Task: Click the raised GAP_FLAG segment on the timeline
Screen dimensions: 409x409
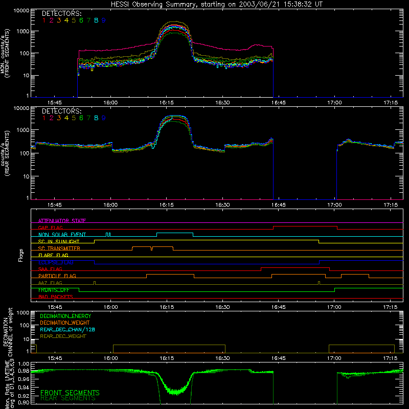Action: (305, 226)
